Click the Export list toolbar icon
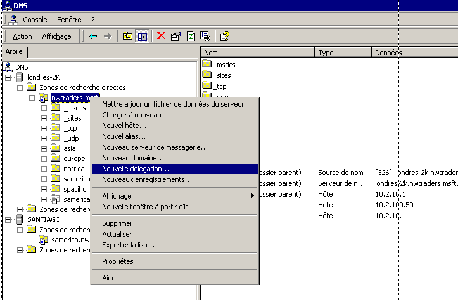Screen dimensions: 458x300 tap(205, 36)
